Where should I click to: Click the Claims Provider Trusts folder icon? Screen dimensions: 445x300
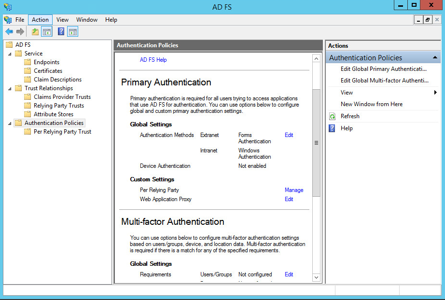click(x=28, y=96)
